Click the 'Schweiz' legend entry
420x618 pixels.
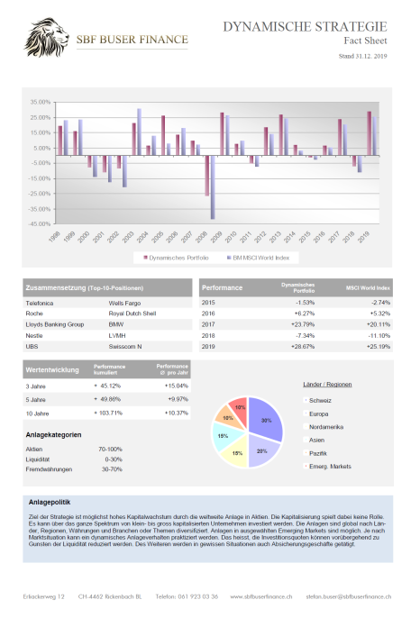320,400
